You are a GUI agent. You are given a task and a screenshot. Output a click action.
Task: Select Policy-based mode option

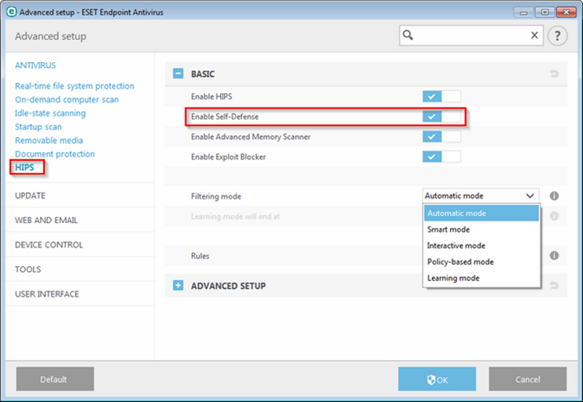click(x=482, y=262)
